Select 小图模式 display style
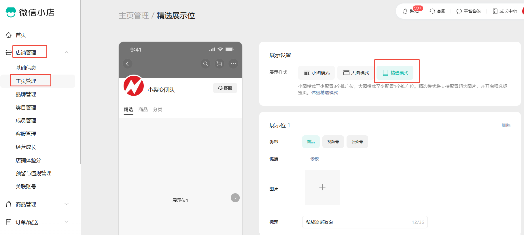The width and height of the screenshot is (524, 235). click(316, 73)
